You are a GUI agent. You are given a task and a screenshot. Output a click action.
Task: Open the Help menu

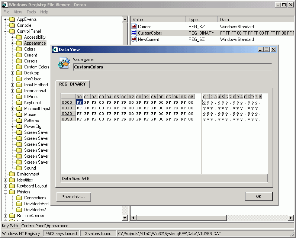pyautogui.click(x=44, y=12)
